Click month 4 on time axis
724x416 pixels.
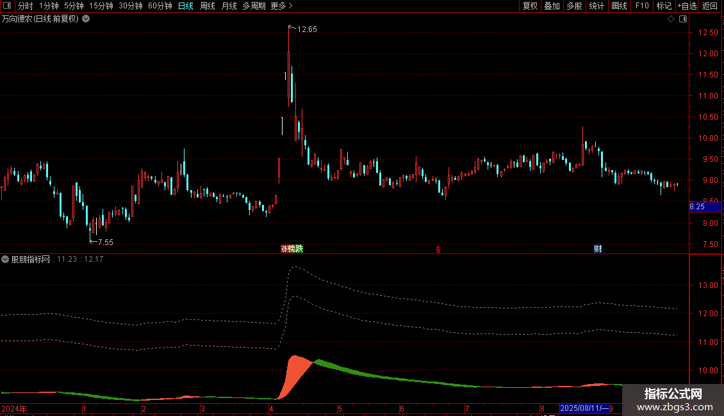pos(271,408)
